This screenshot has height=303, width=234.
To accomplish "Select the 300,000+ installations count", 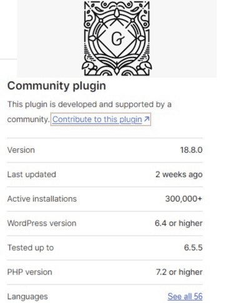I will pos(183,199).
